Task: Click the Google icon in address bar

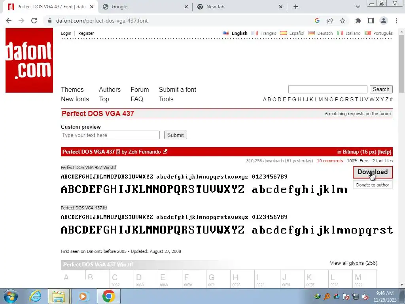Action: click(x=317, y=21)
